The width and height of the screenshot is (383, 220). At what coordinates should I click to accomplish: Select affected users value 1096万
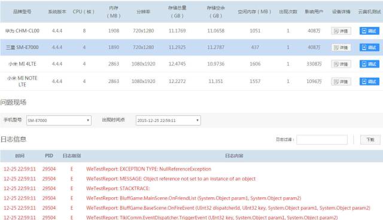coord(314,81)
